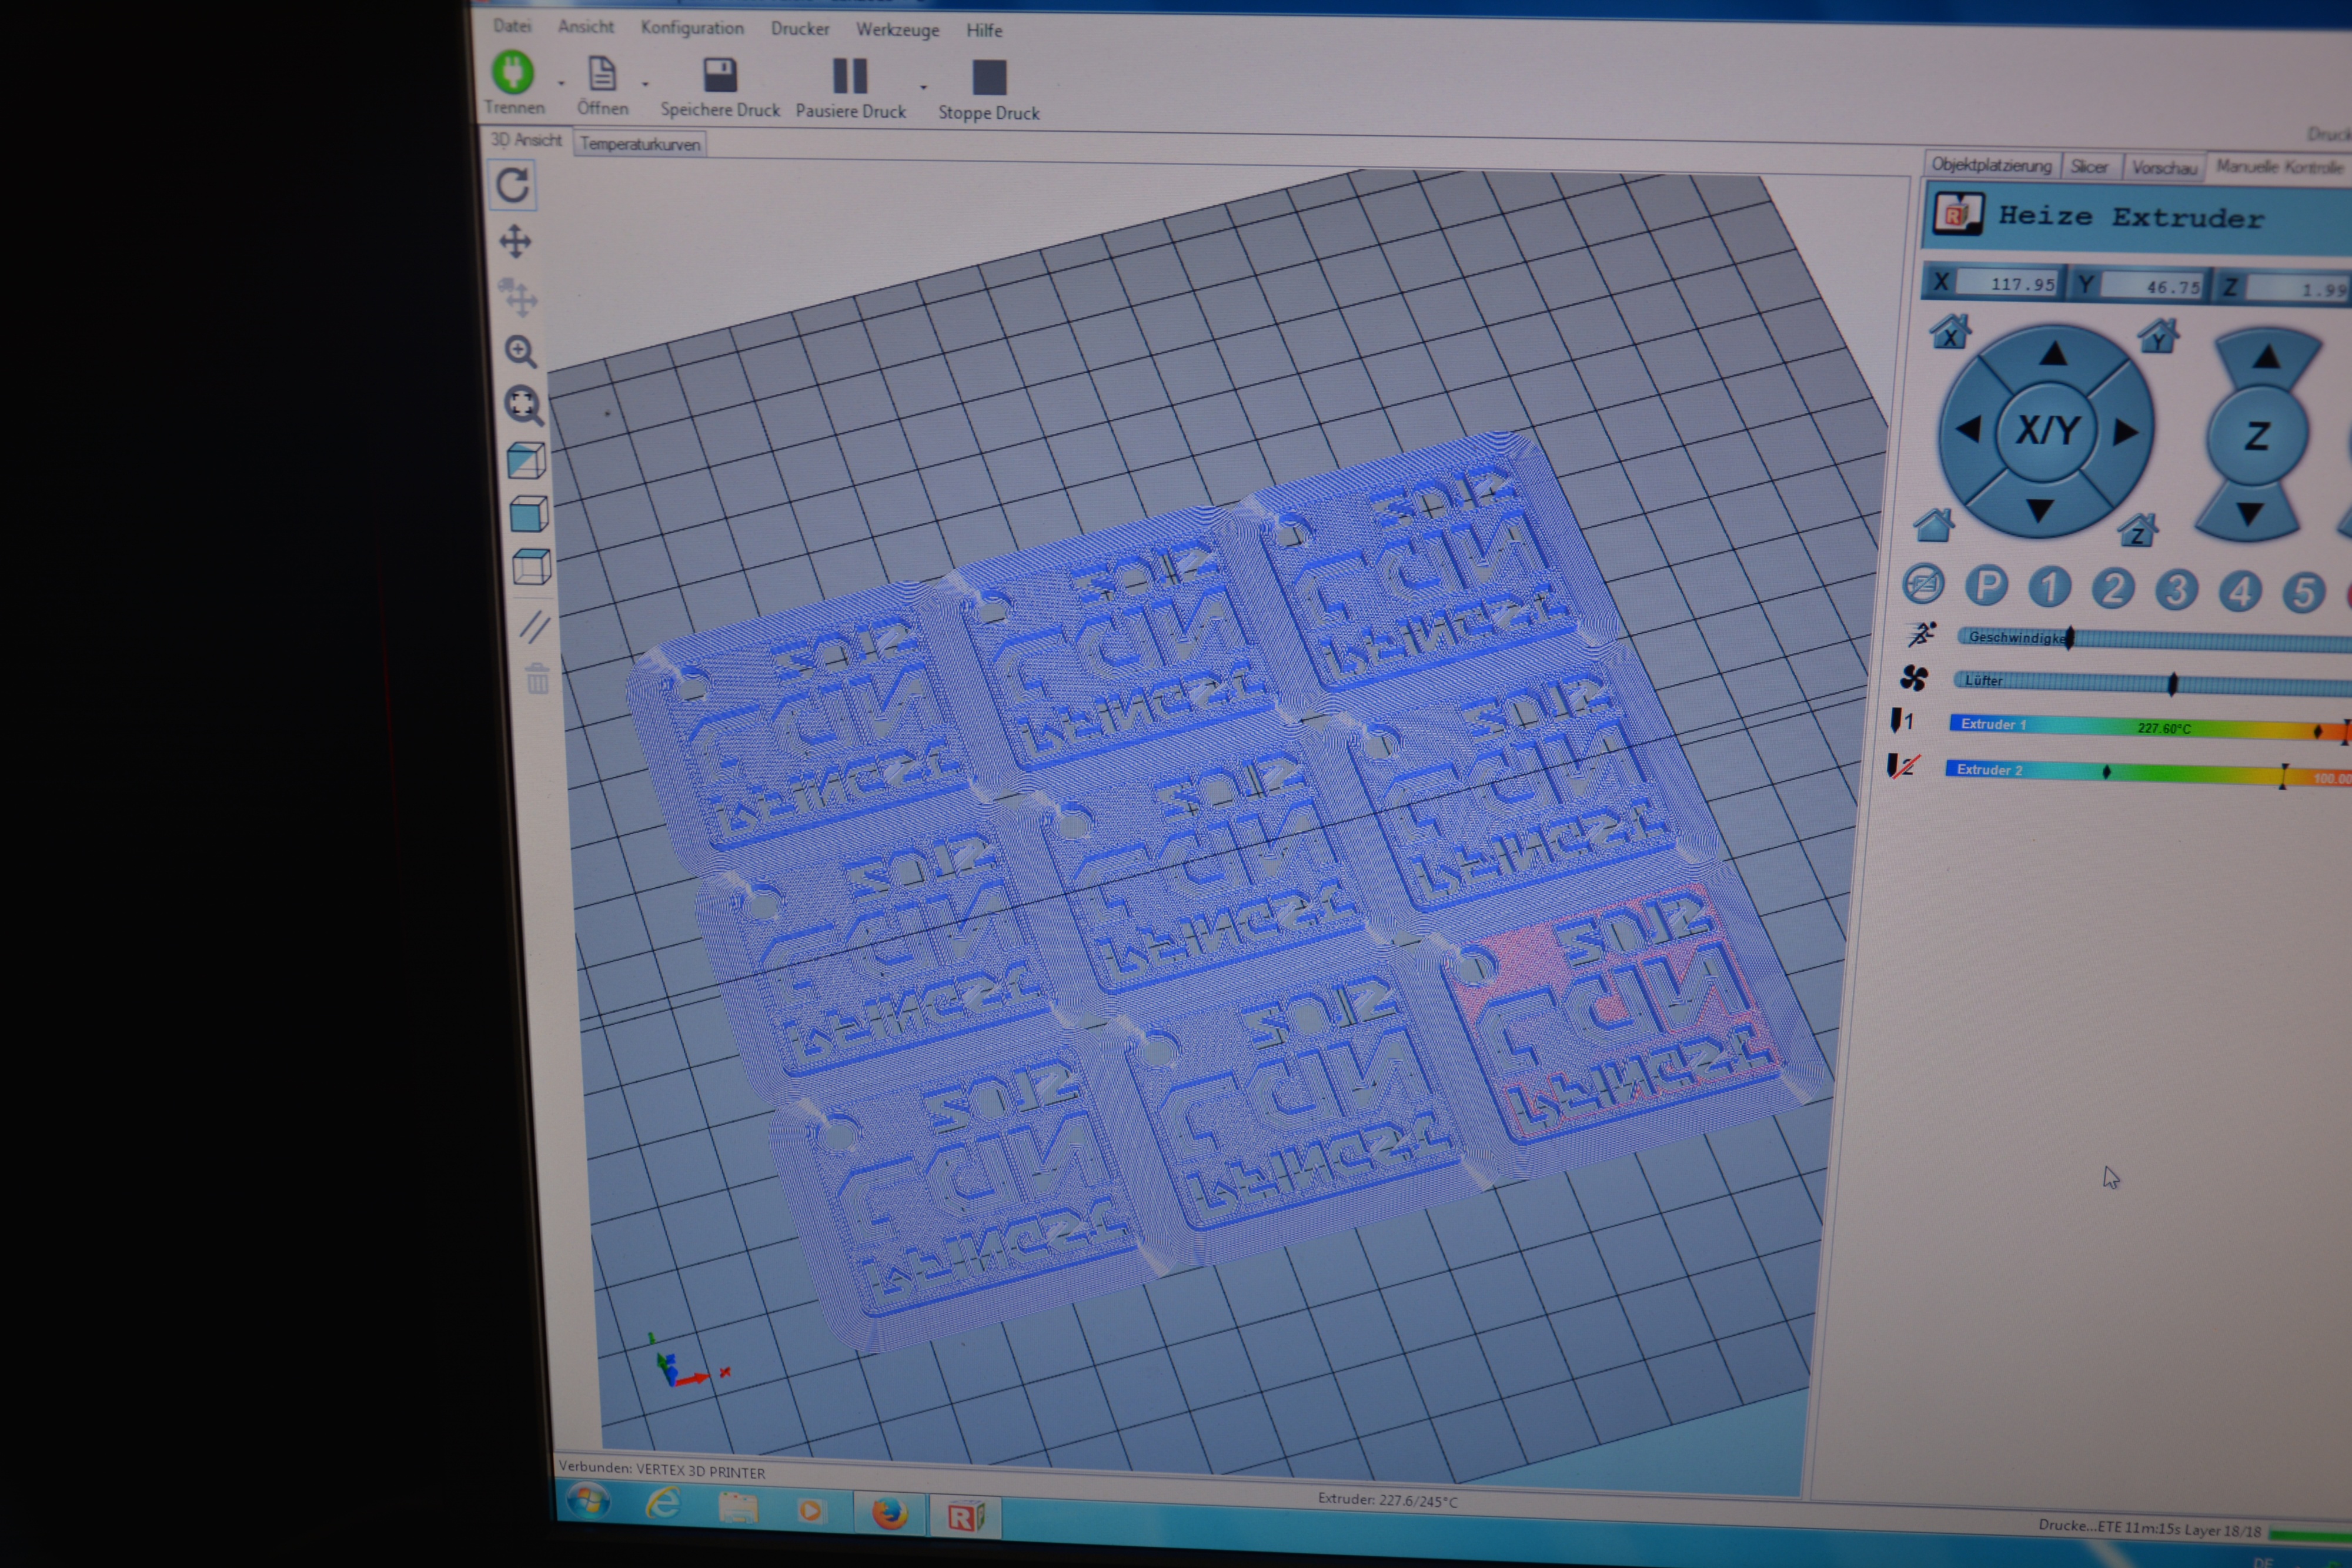
Task: Click the Speichere Druck button
Action: [x=720, y=88]
